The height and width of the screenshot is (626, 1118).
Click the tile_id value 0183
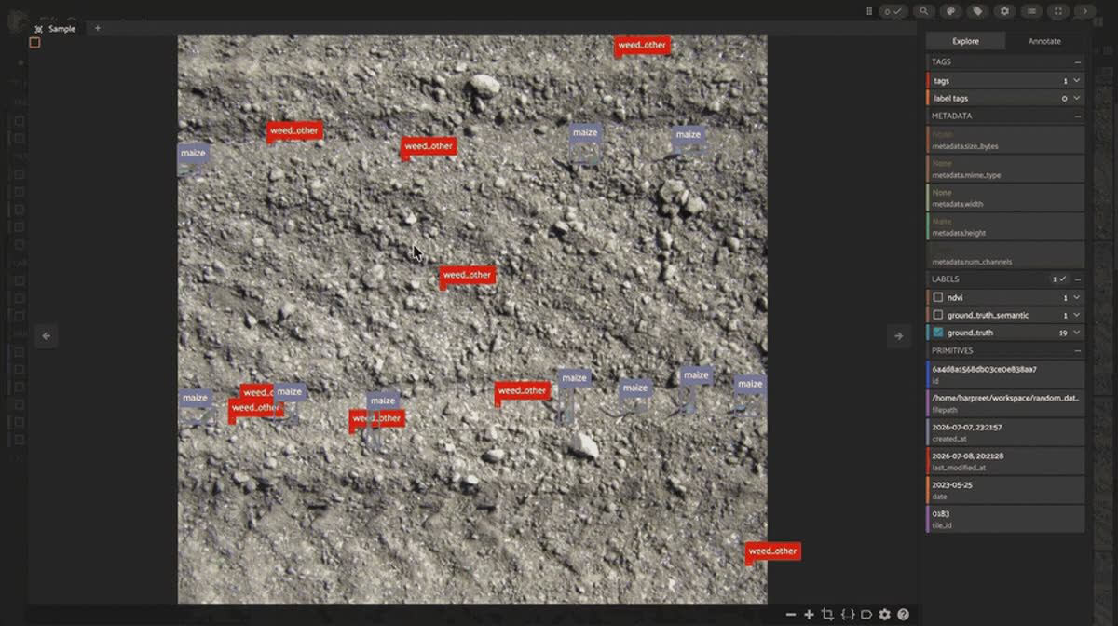[x=941, y=513]
